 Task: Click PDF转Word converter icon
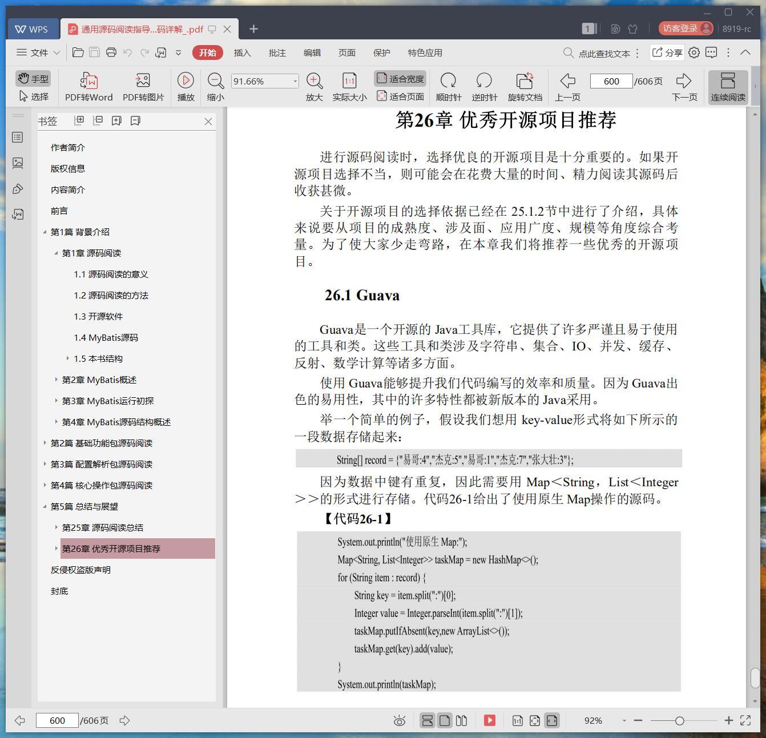tap(89, 87)
